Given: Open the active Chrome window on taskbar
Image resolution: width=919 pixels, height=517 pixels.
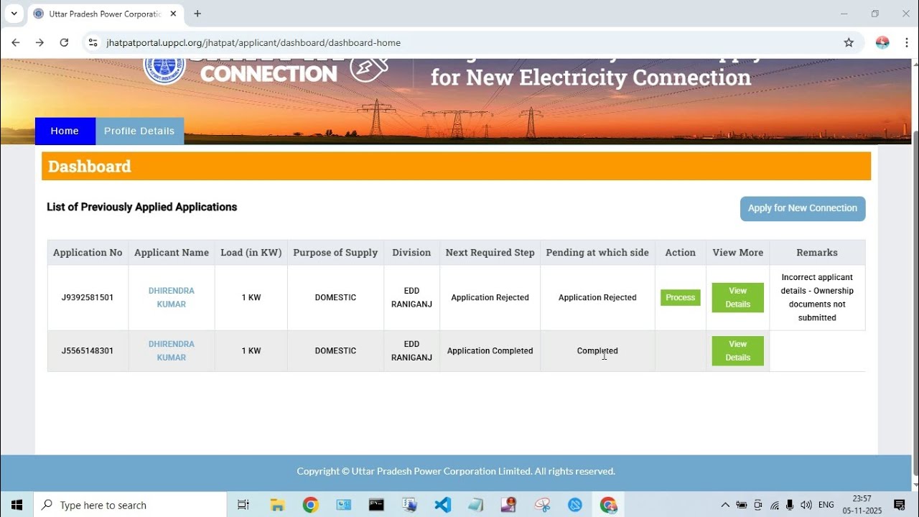Looking at the screenshot, I should (x=608, y=505).
